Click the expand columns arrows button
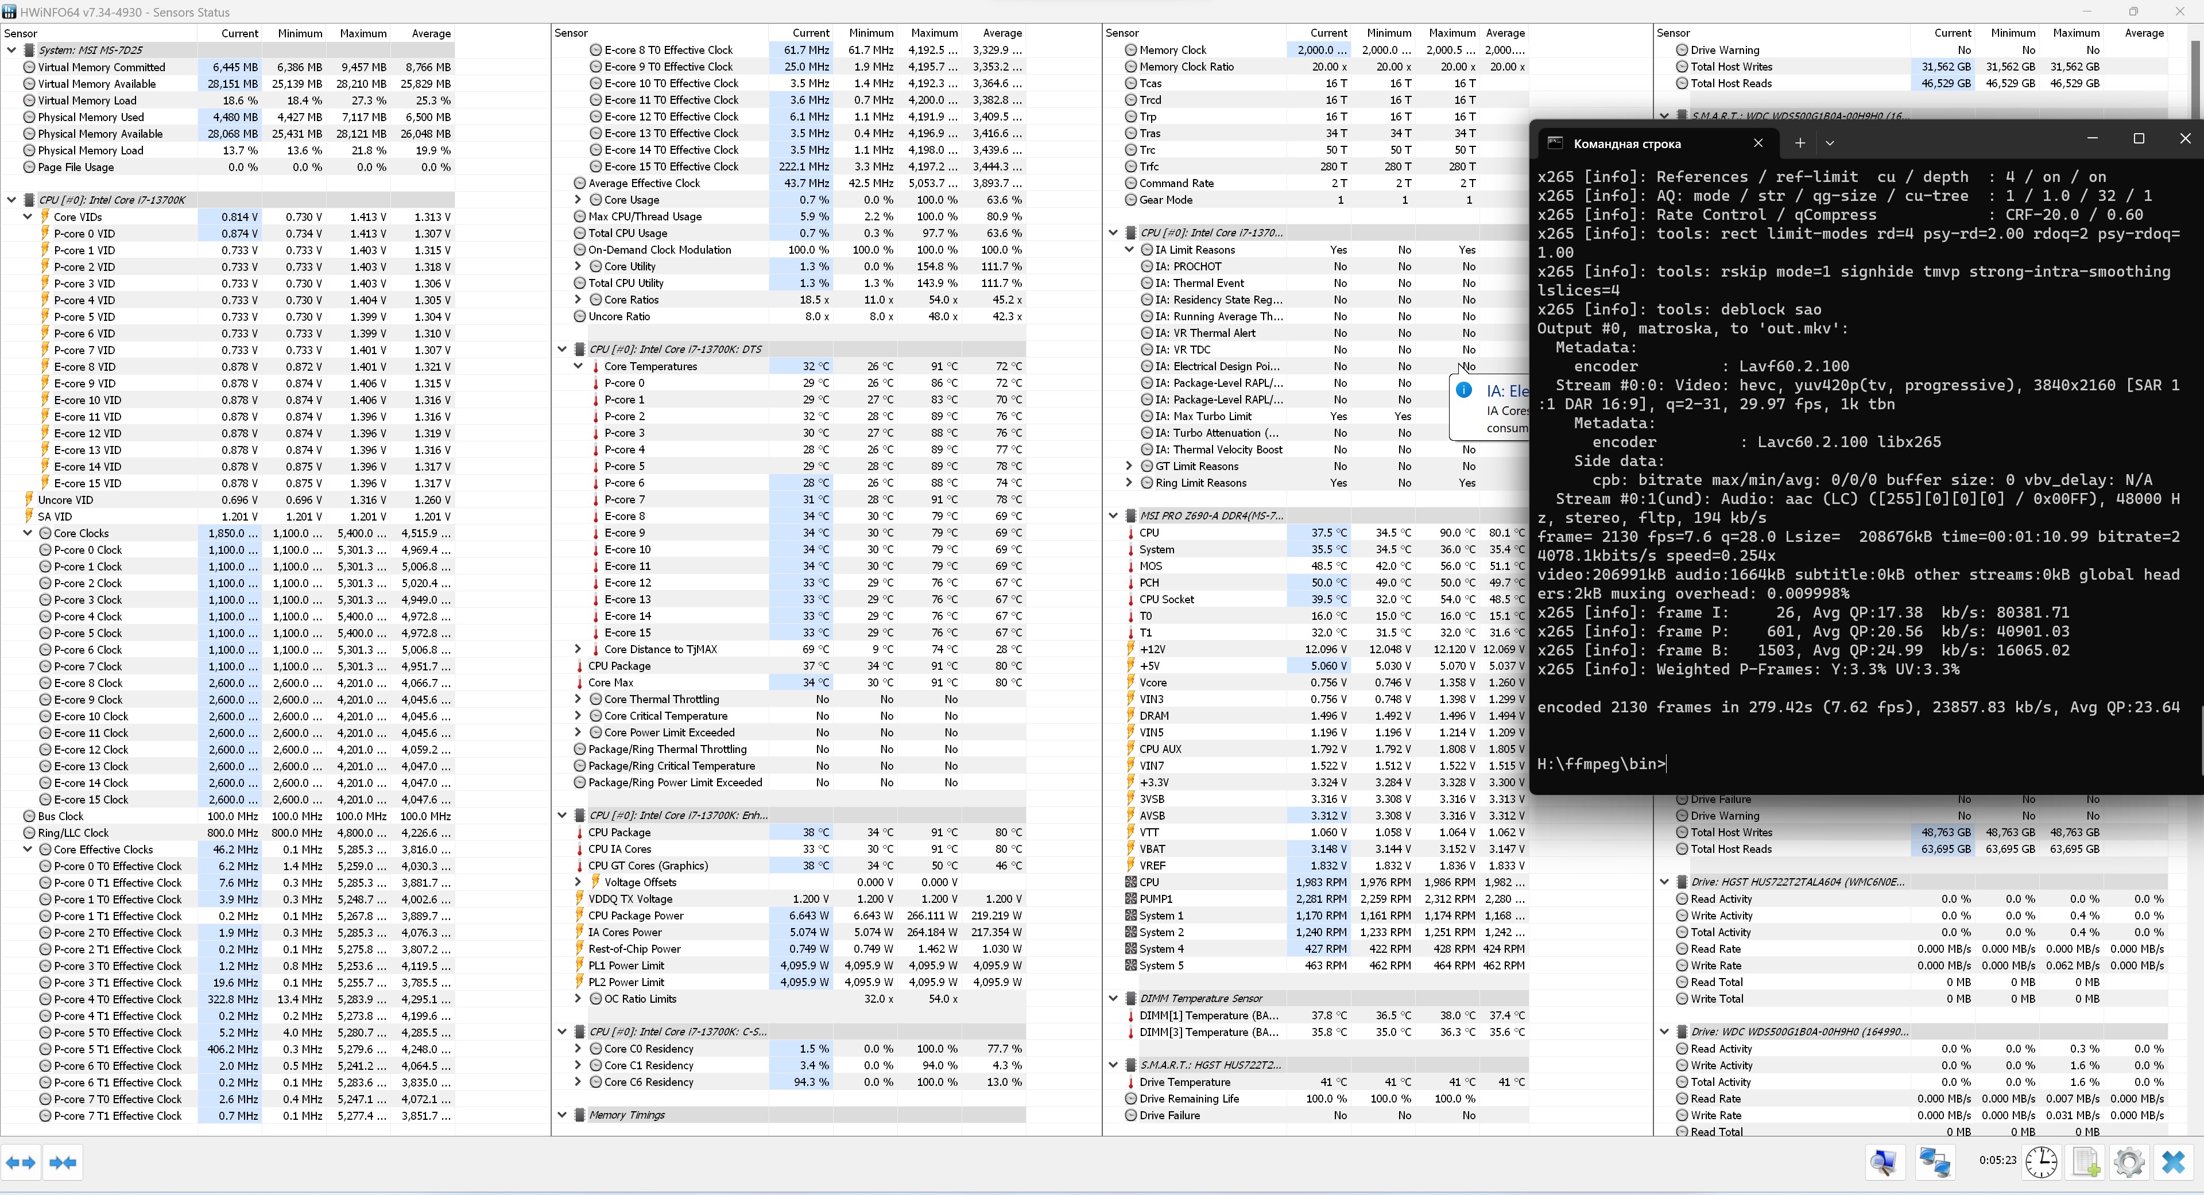Viewport: 2204px width, 1195px height. pyautogui.click(x=21, y=1162)
